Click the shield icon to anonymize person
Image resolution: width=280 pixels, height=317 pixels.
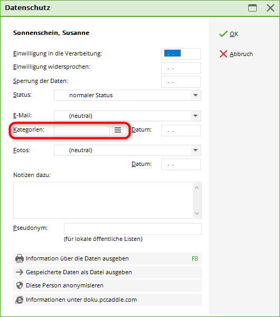point(20,285)
